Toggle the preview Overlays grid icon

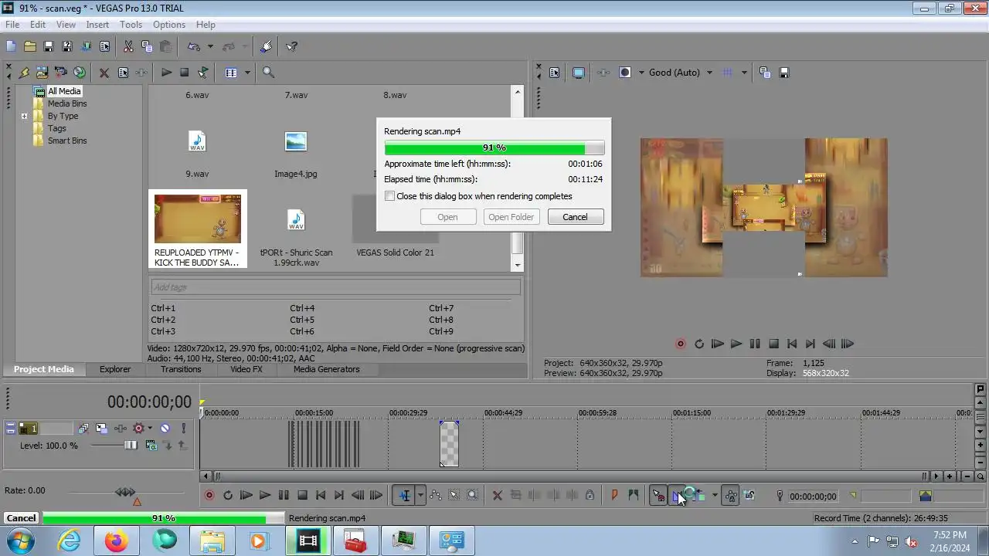pyautogui.click(x=727, y=73)
